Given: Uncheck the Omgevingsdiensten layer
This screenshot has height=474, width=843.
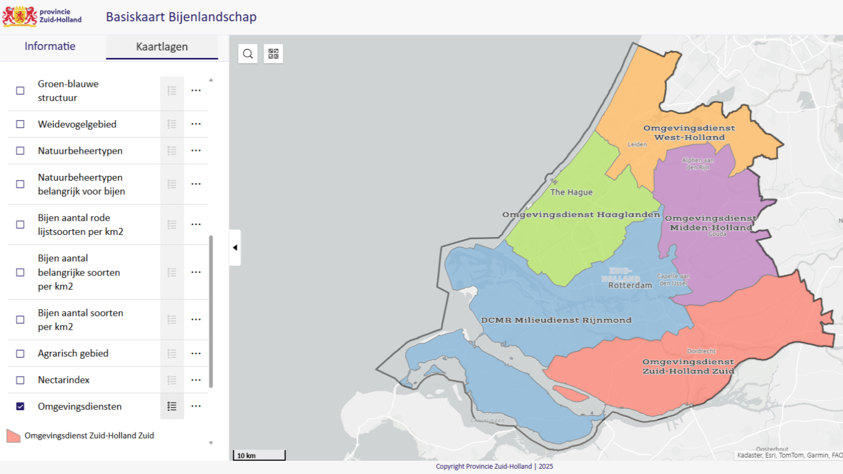Looking at the screenshot, I should coord(20,406).
